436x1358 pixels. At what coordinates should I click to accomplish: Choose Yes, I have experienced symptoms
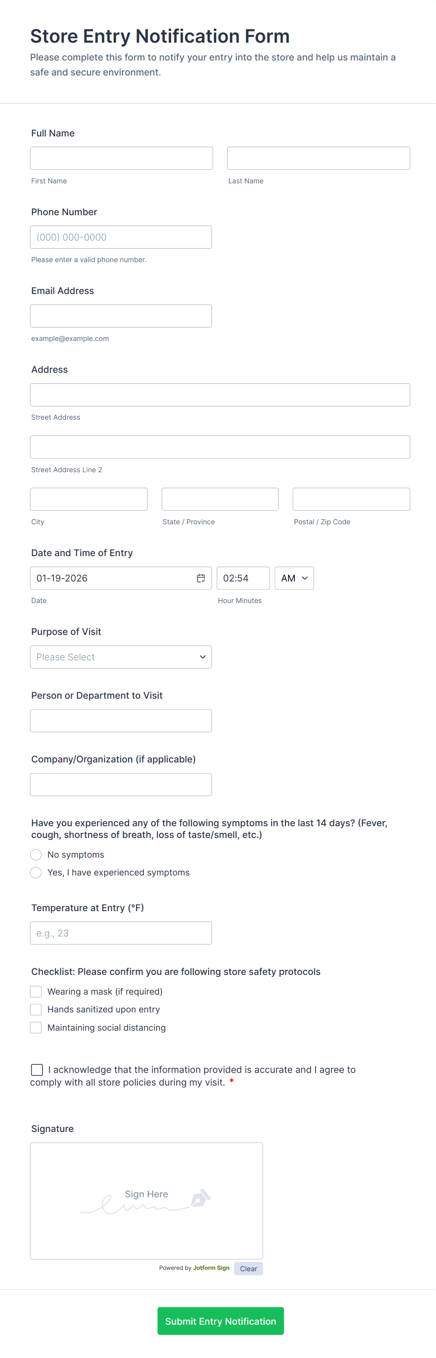[36, 873]
